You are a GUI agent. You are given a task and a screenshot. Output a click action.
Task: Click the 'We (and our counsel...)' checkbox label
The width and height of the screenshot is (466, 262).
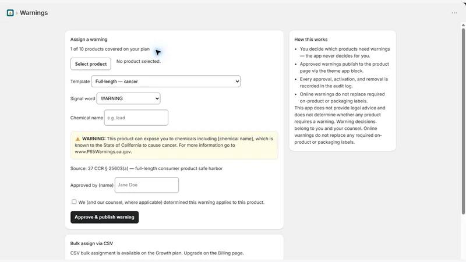coord(171,202)
